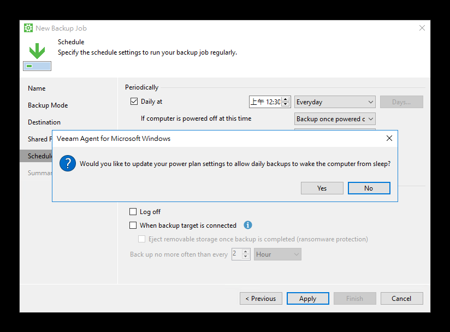
Task: Click the Schedule heading text
Action: 71,42
